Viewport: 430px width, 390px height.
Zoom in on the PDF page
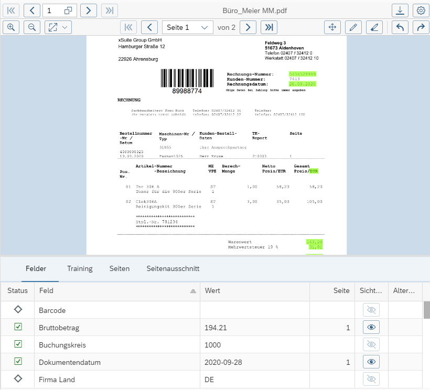(x=11, y=27)
